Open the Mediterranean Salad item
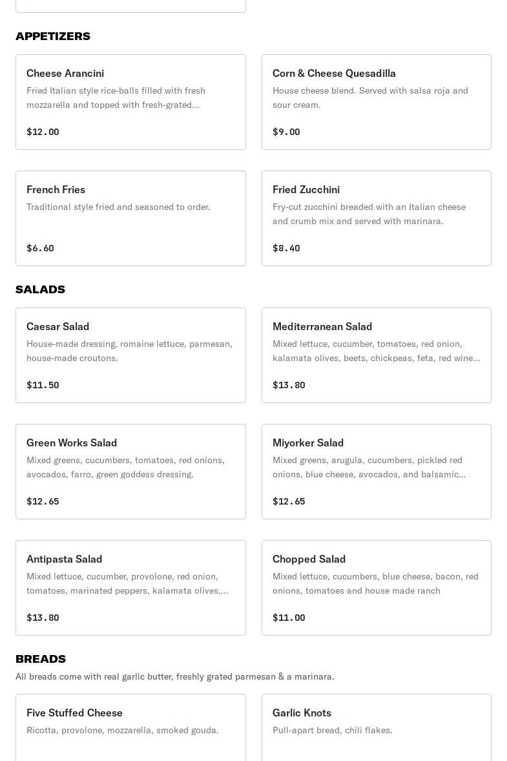 point(322,327)
